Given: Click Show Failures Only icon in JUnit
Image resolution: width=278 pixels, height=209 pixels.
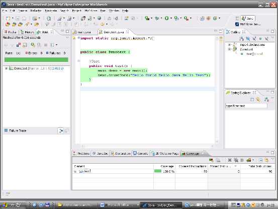Looking at the screenshot, I should click(19, 45).
